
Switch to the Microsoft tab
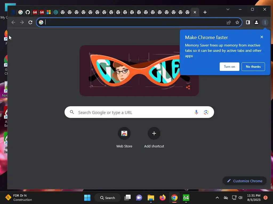click(49, 12)
